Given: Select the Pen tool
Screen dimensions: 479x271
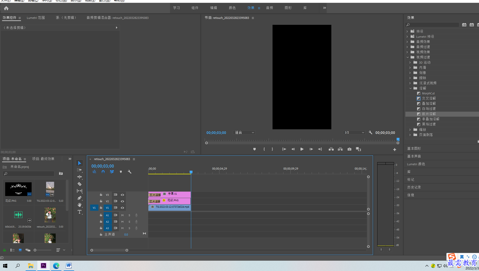Looking at the screenshot, I should click(80, 198).
